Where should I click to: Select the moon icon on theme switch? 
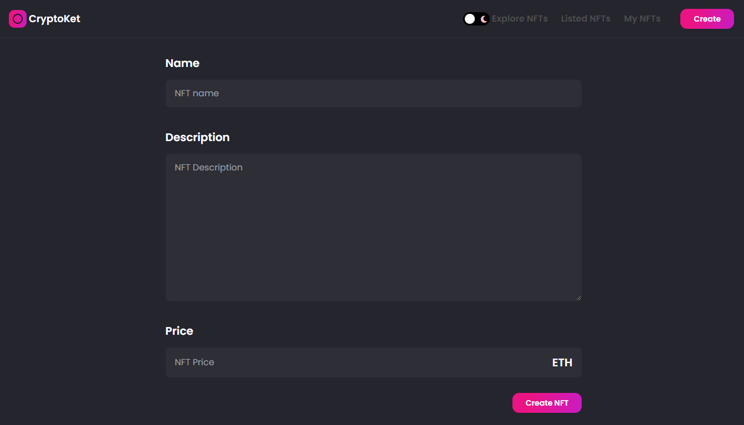pyautogui.click(x=483, y=18)
